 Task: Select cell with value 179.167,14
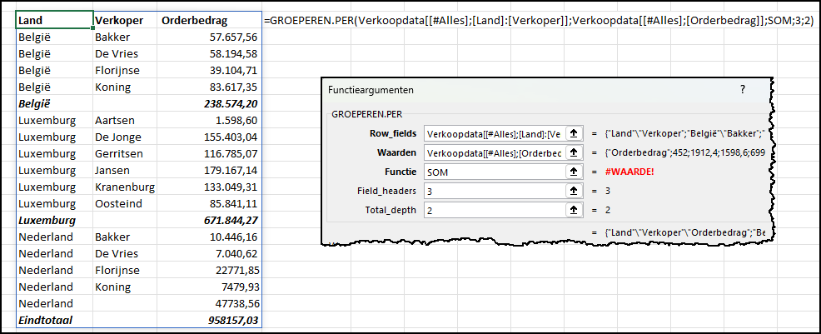coord(210,170)
